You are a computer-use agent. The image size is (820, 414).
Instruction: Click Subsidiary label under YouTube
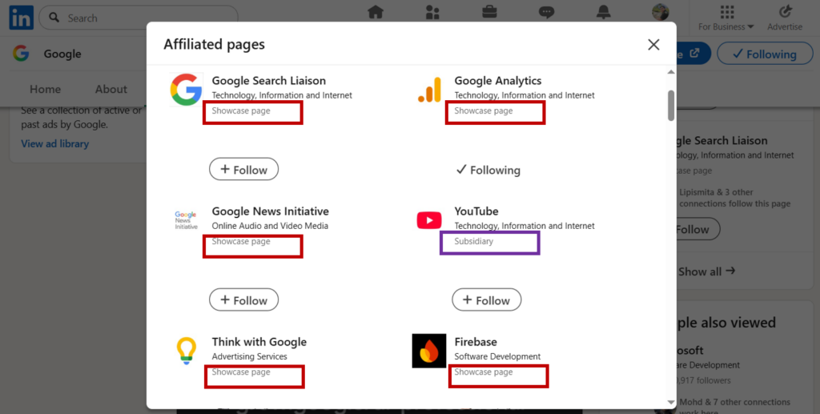pyautogui.click(x=474, y=242)
